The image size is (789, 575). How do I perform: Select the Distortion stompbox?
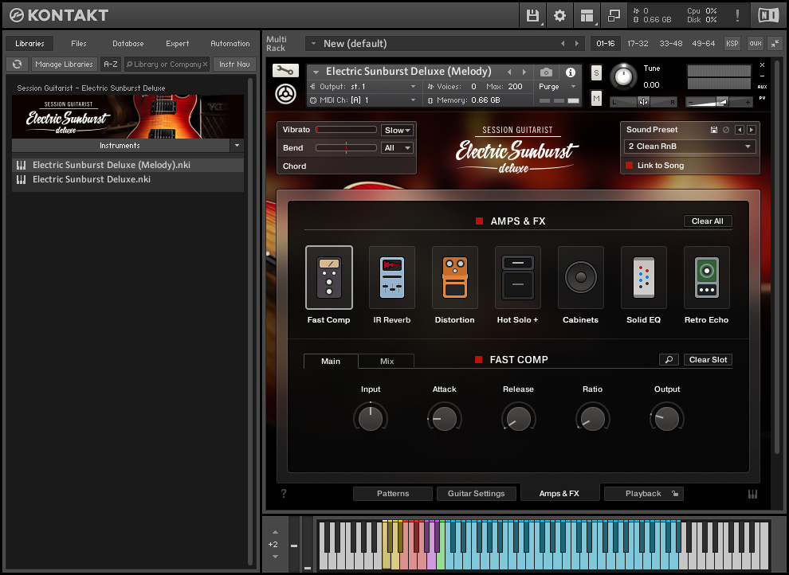[x=454, y=277]
